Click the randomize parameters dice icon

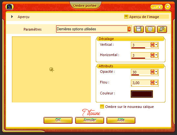[x=150, y=29]
